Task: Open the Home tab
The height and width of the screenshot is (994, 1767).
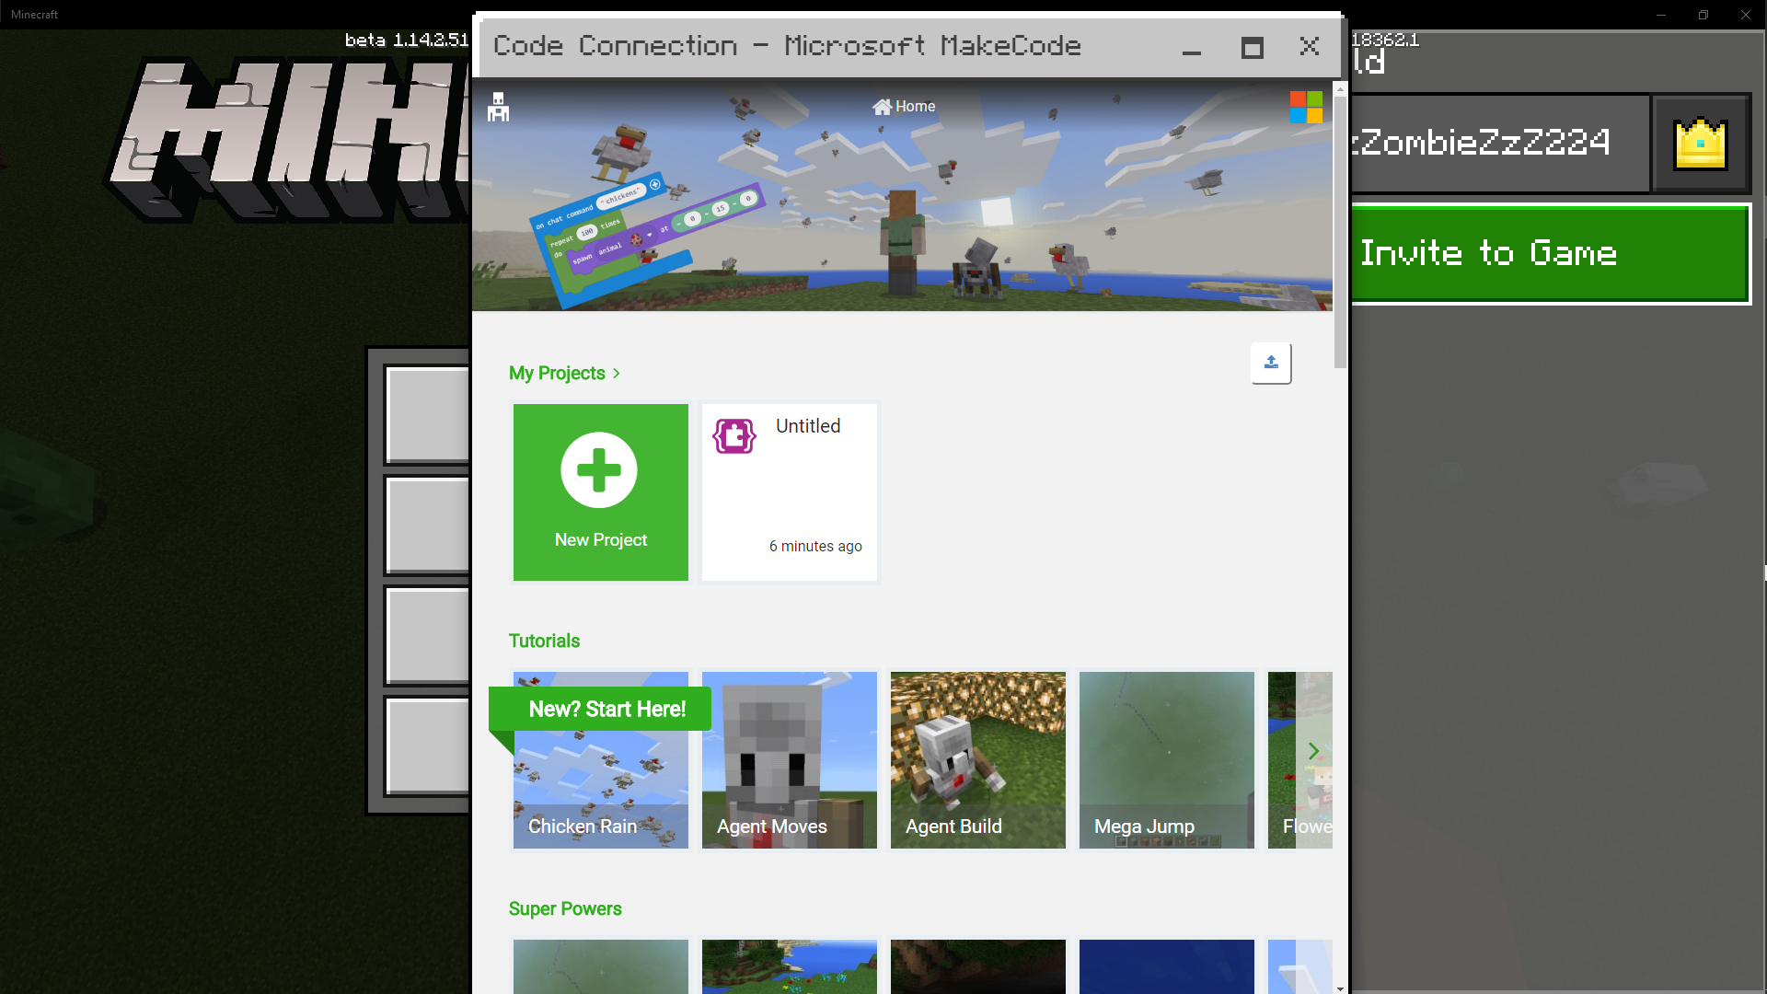Action: click(915, 107)
